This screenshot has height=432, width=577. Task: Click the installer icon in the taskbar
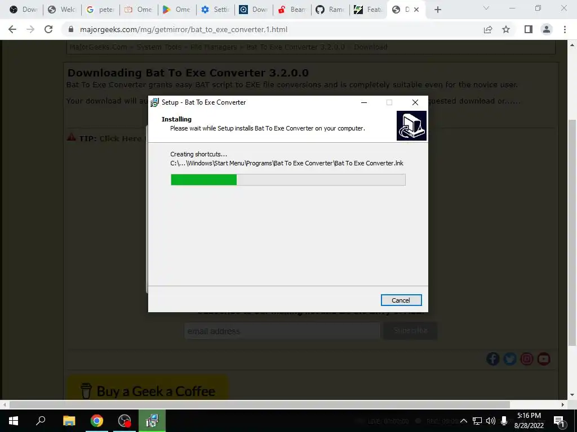point(152,421)
